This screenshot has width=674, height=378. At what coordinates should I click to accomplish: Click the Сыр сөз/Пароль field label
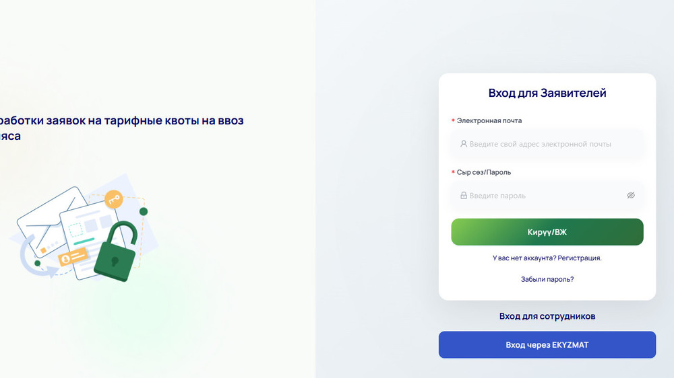tap(483, 172)
